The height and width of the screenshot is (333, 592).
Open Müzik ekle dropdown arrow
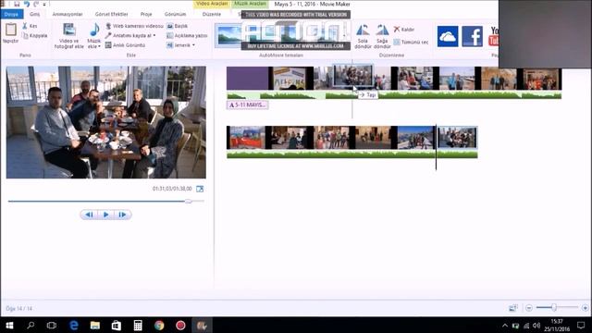(99, 46)
